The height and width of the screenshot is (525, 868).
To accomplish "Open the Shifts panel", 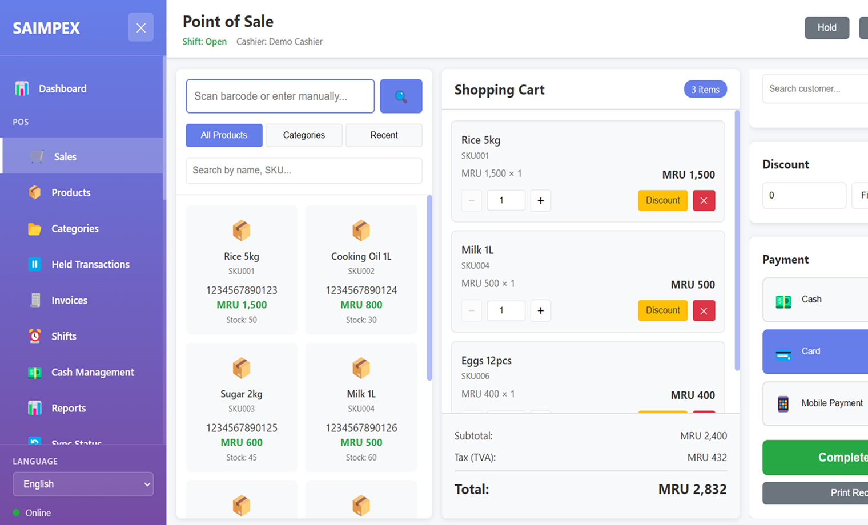I will point(63,336).
